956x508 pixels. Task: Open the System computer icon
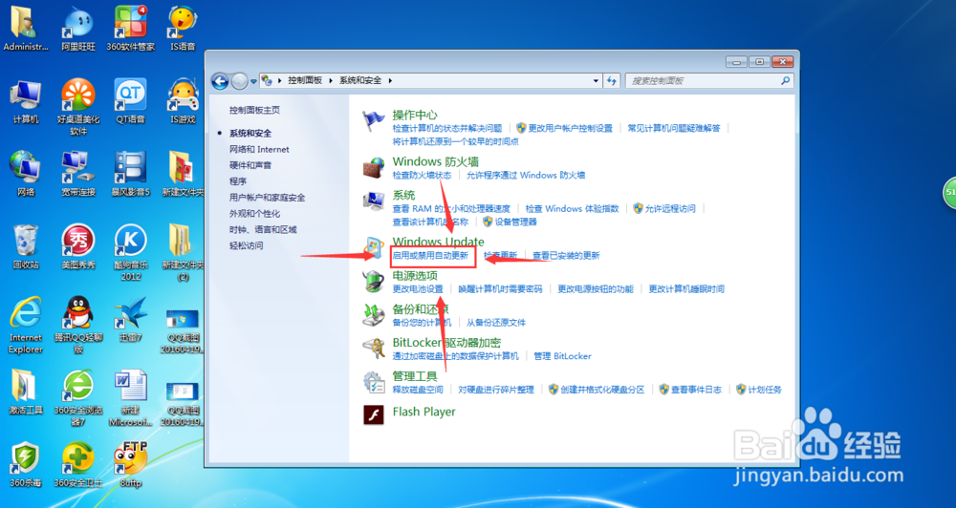pyautogui.click(x=373, y=201)
